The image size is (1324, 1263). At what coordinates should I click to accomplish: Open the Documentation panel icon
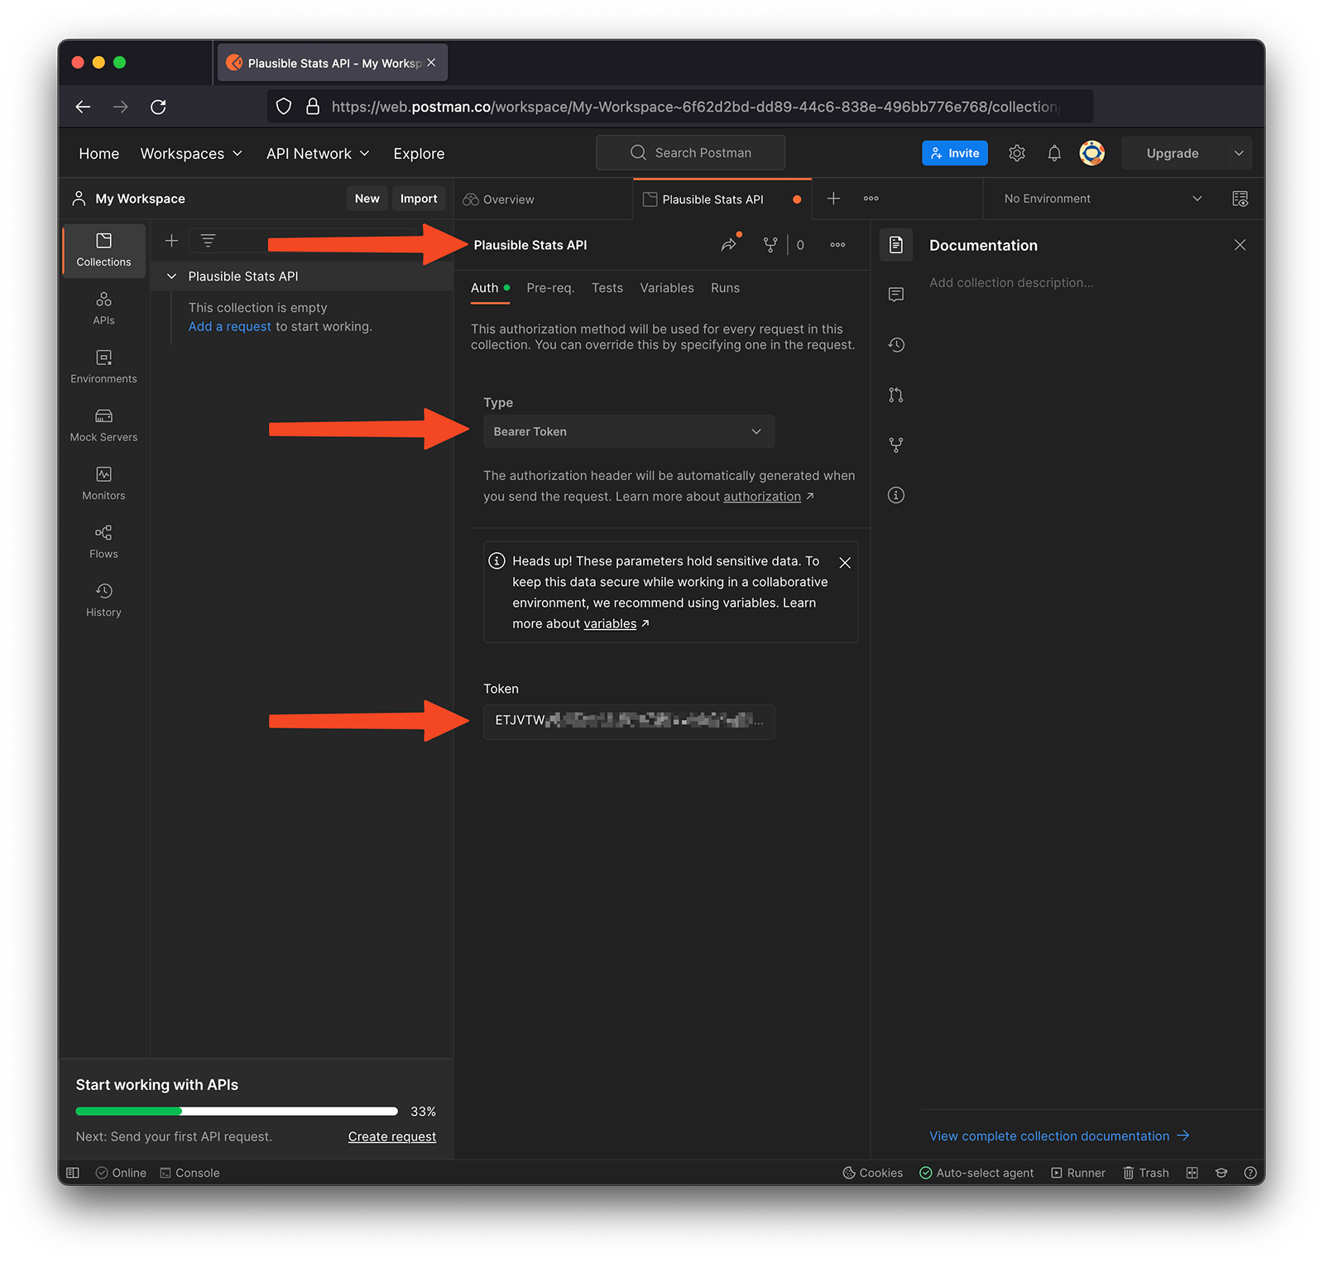coord(896,245)
